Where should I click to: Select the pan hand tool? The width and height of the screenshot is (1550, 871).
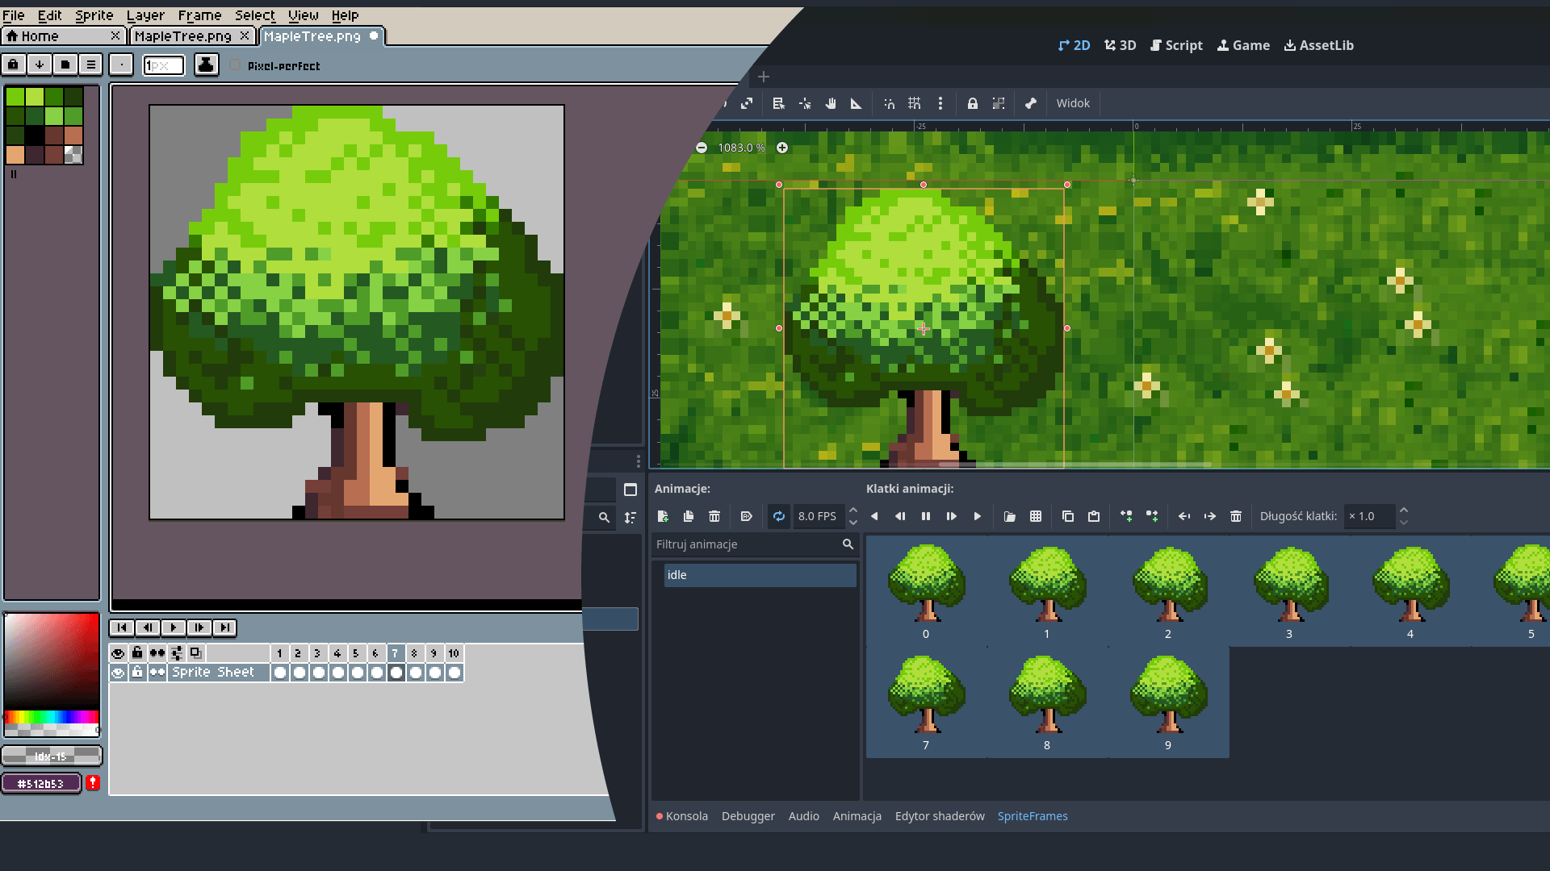[831, 103]
